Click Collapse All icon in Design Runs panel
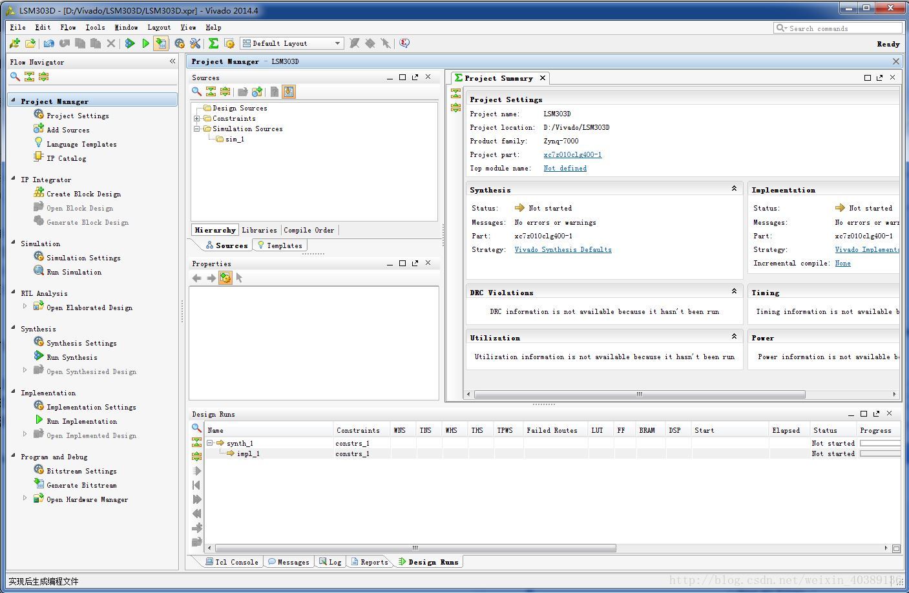The height and width of the screenshot is (593, 909). (196, 442)
